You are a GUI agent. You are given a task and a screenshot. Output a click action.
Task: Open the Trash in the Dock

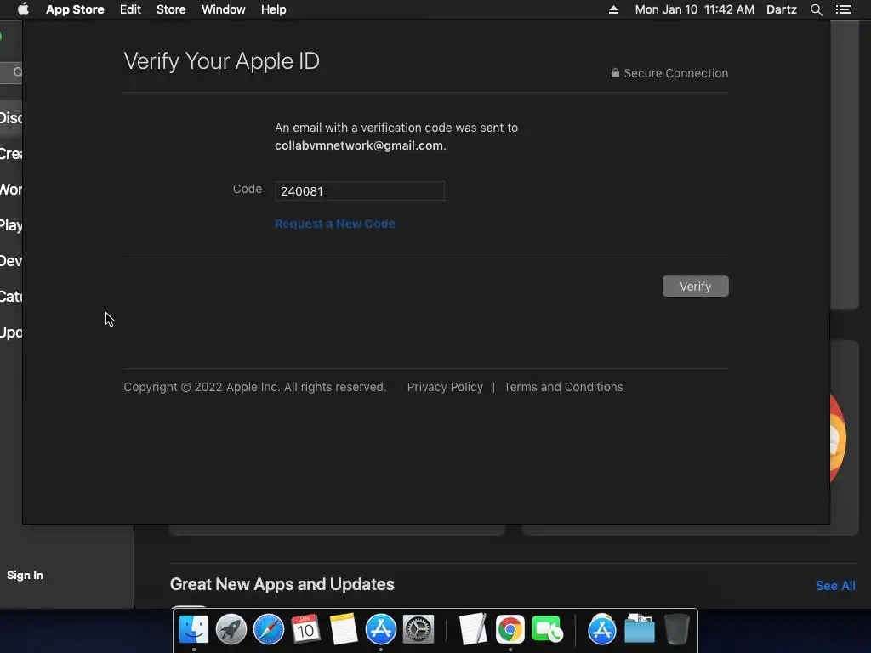[x=676, y=630]
